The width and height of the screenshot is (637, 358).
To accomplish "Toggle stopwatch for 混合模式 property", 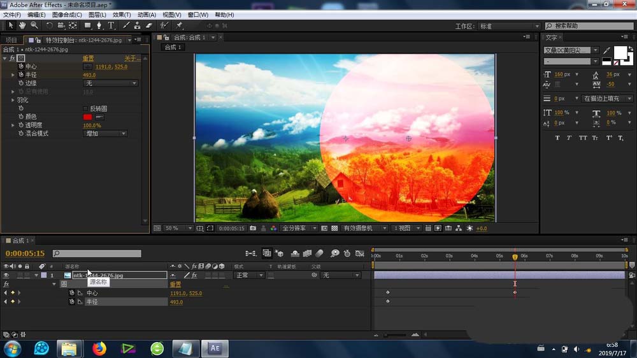I will tap(21, 133).
